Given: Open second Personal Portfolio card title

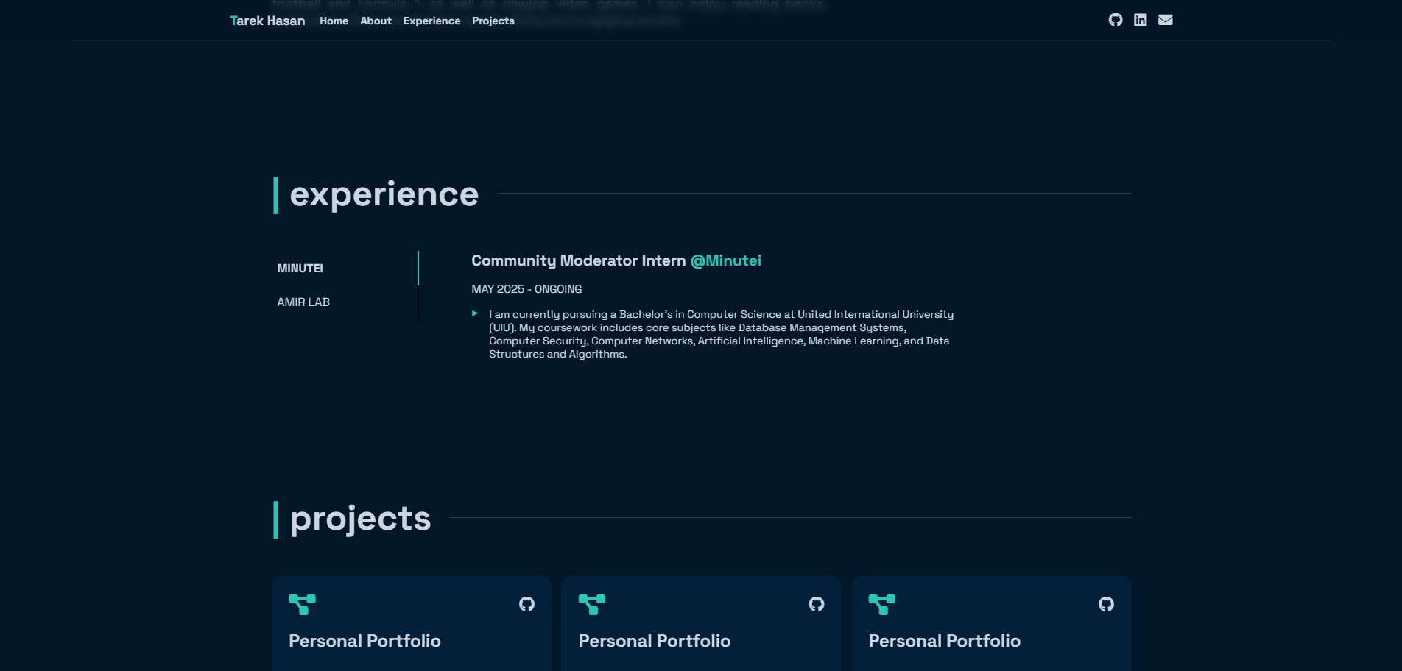Looking at the screenshot, I should [654, 641].
